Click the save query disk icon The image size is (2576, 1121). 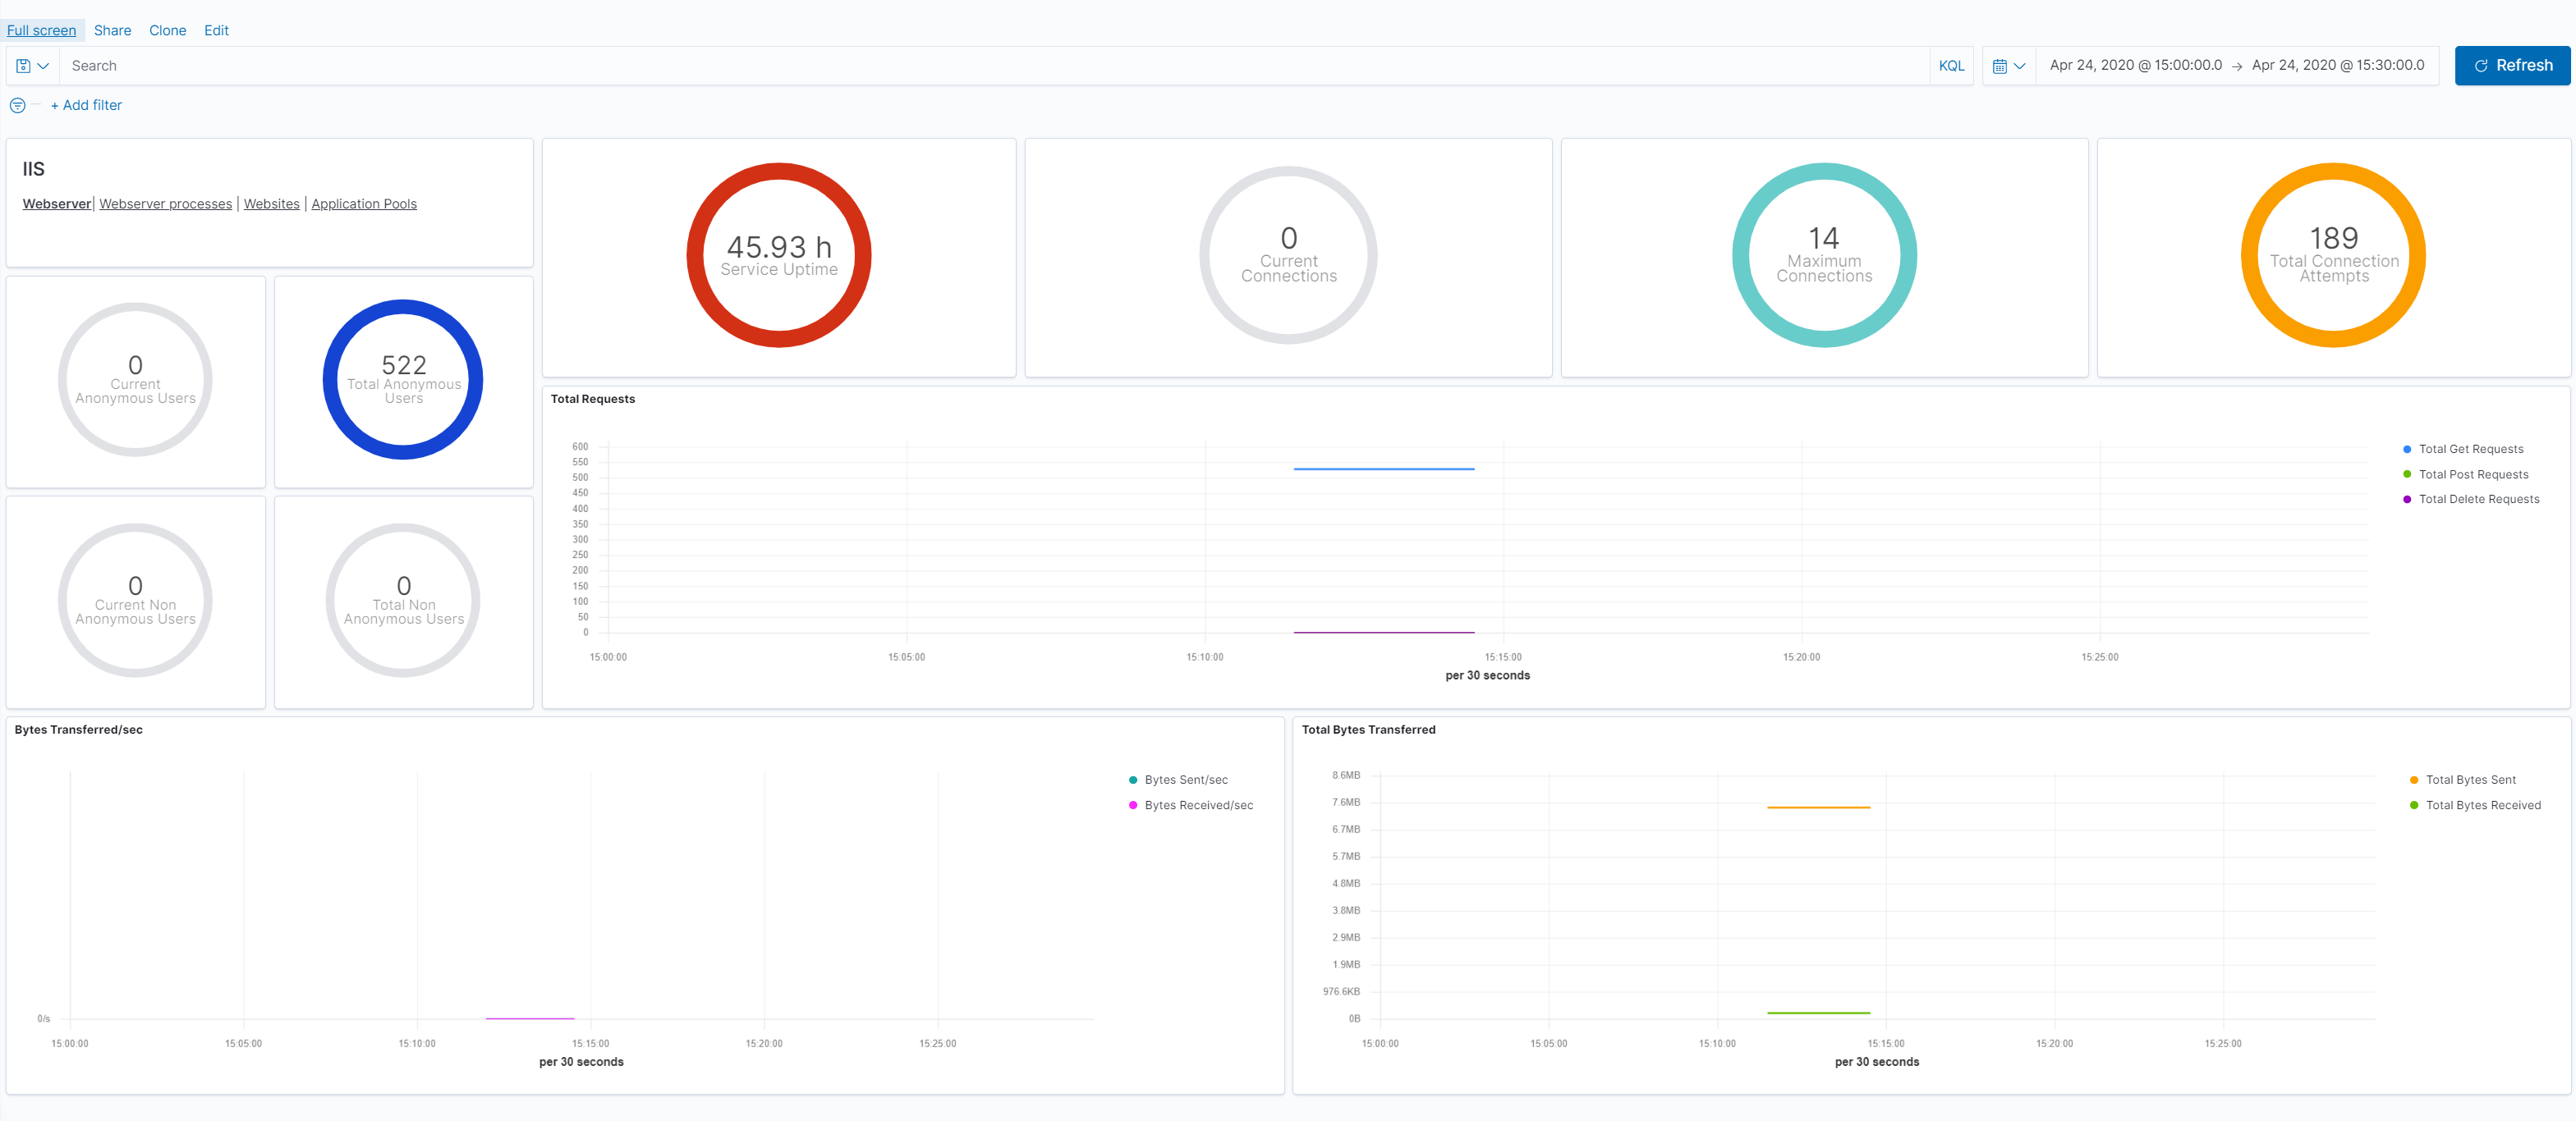click(24, 65)
